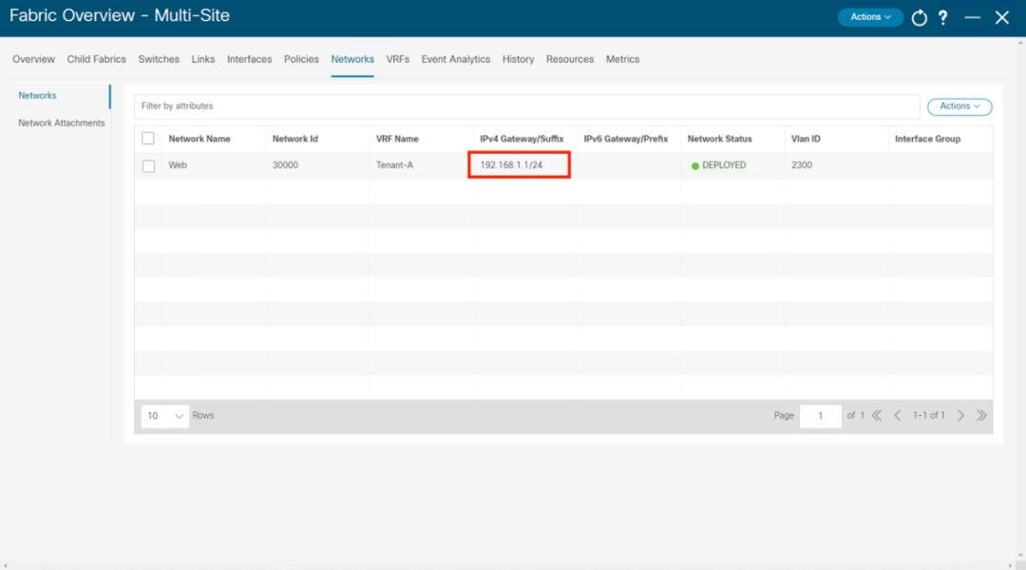
Task: Click the Interface Group column header
Action: click(x=927, y=139)
